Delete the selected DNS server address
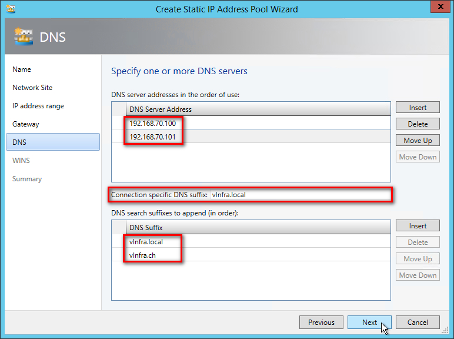 (x=418, y=124)
